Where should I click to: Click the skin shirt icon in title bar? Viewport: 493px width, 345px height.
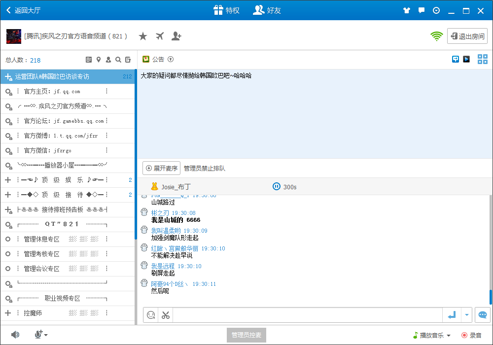click(407, 10)
